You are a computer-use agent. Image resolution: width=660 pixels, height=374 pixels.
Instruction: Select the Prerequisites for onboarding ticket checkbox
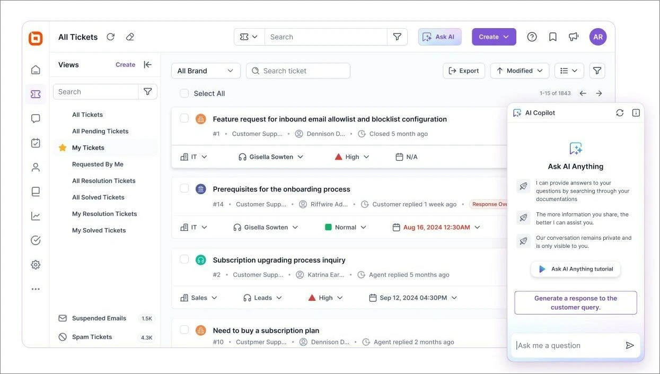(184, 188)
